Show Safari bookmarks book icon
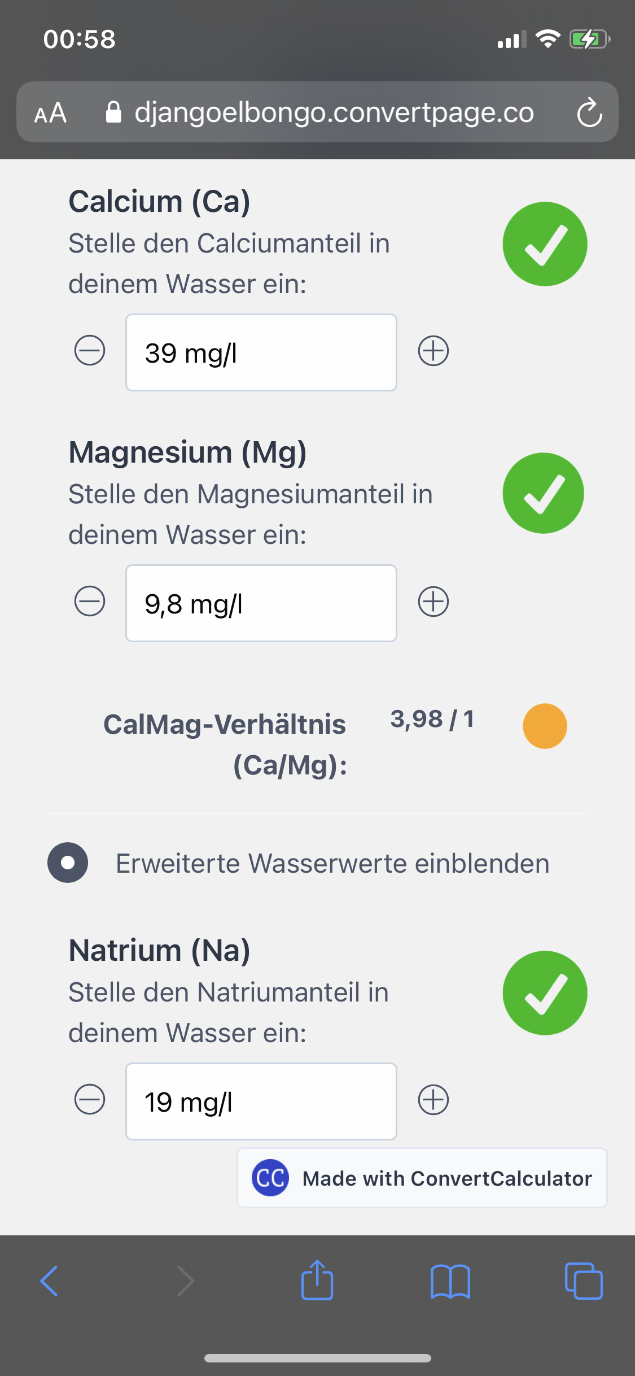 (x=450, y=1281)
